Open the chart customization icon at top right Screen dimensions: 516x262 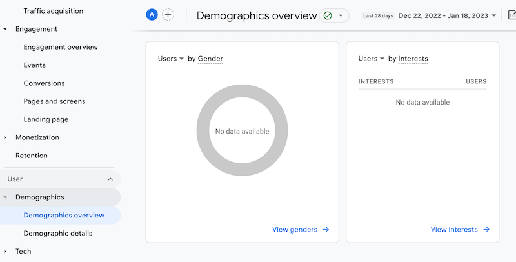click(x=510, y=15)
